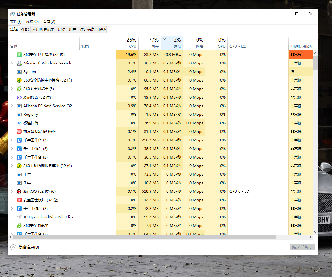Collapse to 简略信息 view with arrow
This screenshot has height=277, width=332.
coord(13,247)
